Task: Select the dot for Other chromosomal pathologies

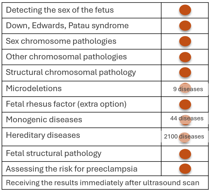Action: click(x=185, y=57)
